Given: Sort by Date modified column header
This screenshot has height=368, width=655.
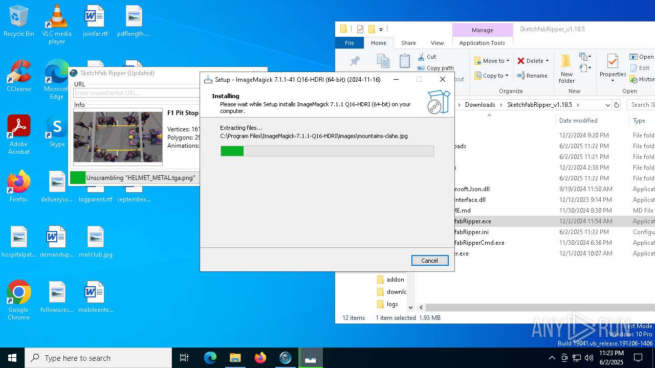Looking at the screenshot, I should [578, 121].
